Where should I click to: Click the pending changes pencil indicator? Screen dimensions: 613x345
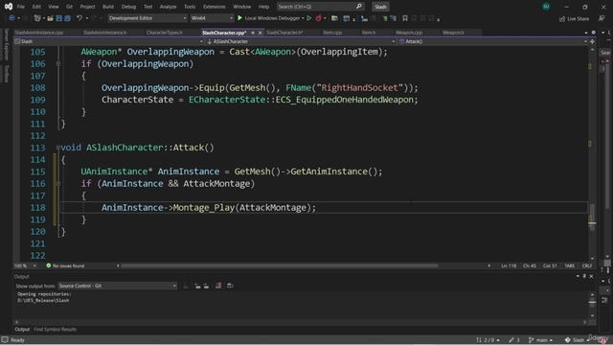pyautogui.click(x=514, y=340)
